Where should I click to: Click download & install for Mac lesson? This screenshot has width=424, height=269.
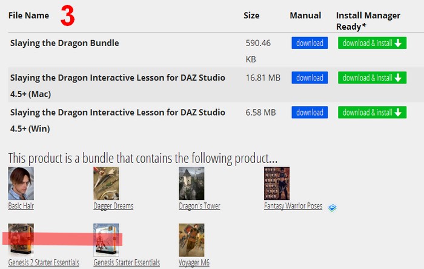point(372,78)
